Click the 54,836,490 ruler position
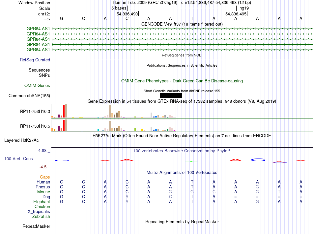This screenshot has height=234, width=313. pos(127,14)
